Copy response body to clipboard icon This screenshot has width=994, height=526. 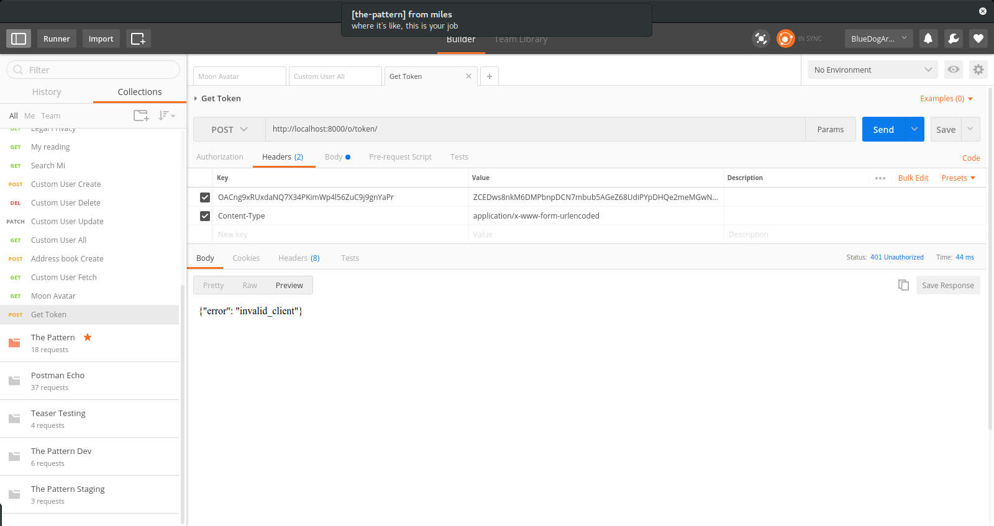pos(903,285)
